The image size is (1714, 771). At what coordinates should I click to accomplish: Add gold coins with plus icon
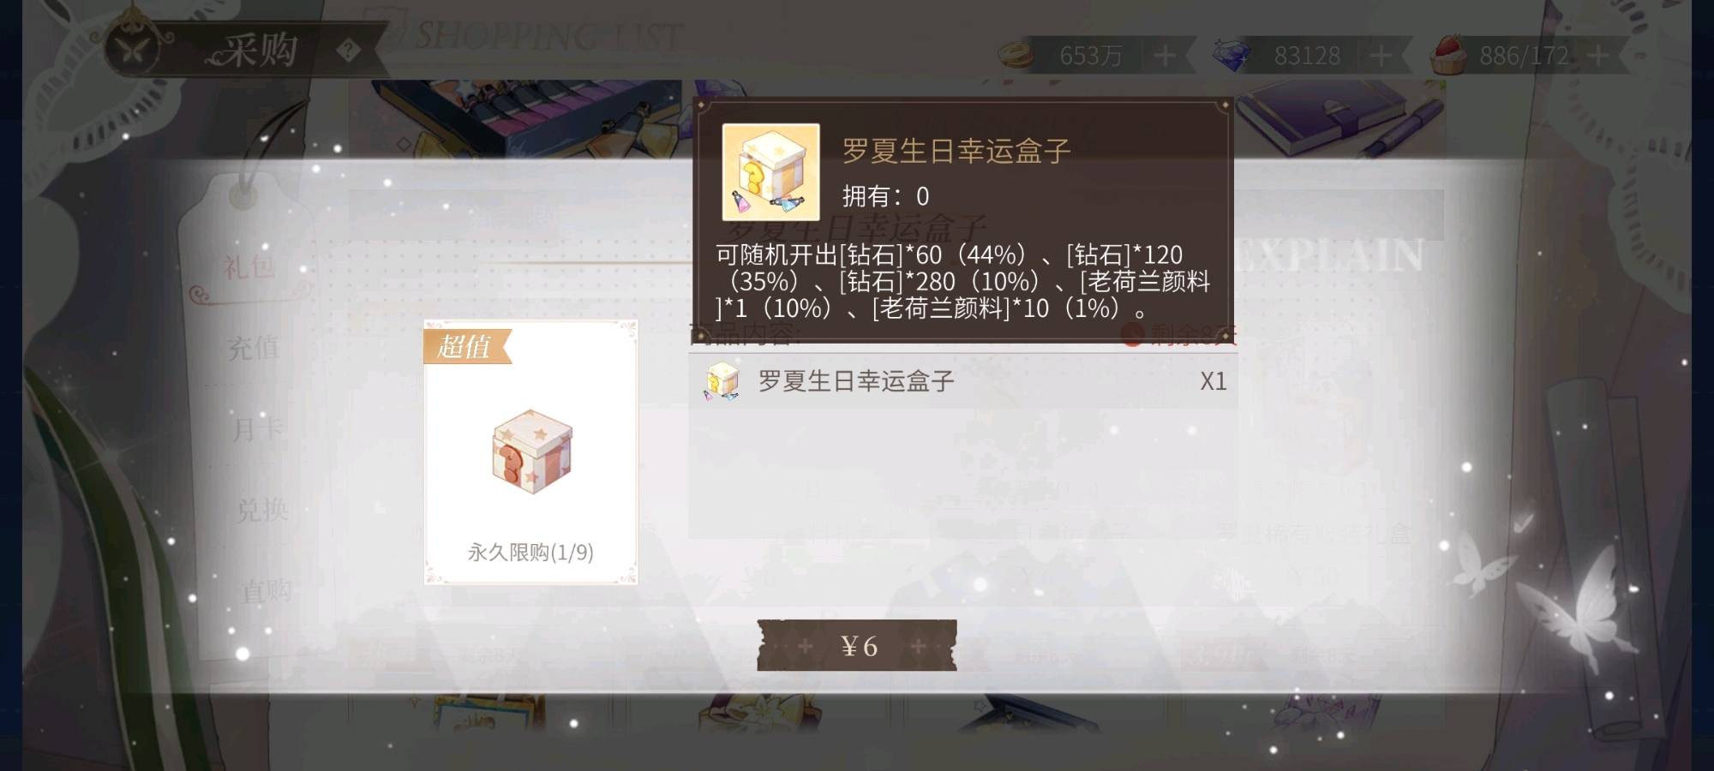[x=1164, y=56]
